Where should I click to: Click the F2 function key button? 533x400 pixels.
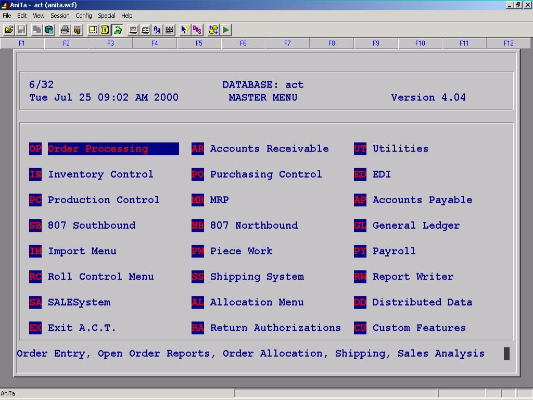coord(66,43)
